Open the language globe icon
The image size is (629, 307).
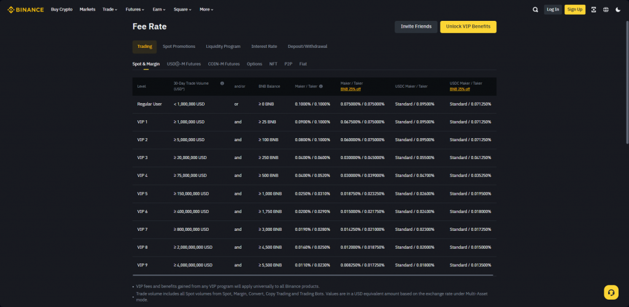(606, 10)
